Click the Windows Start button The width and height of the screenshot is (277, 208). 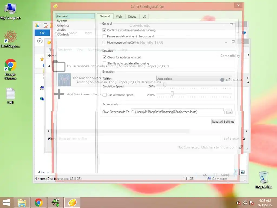click(x=6, y=203)
